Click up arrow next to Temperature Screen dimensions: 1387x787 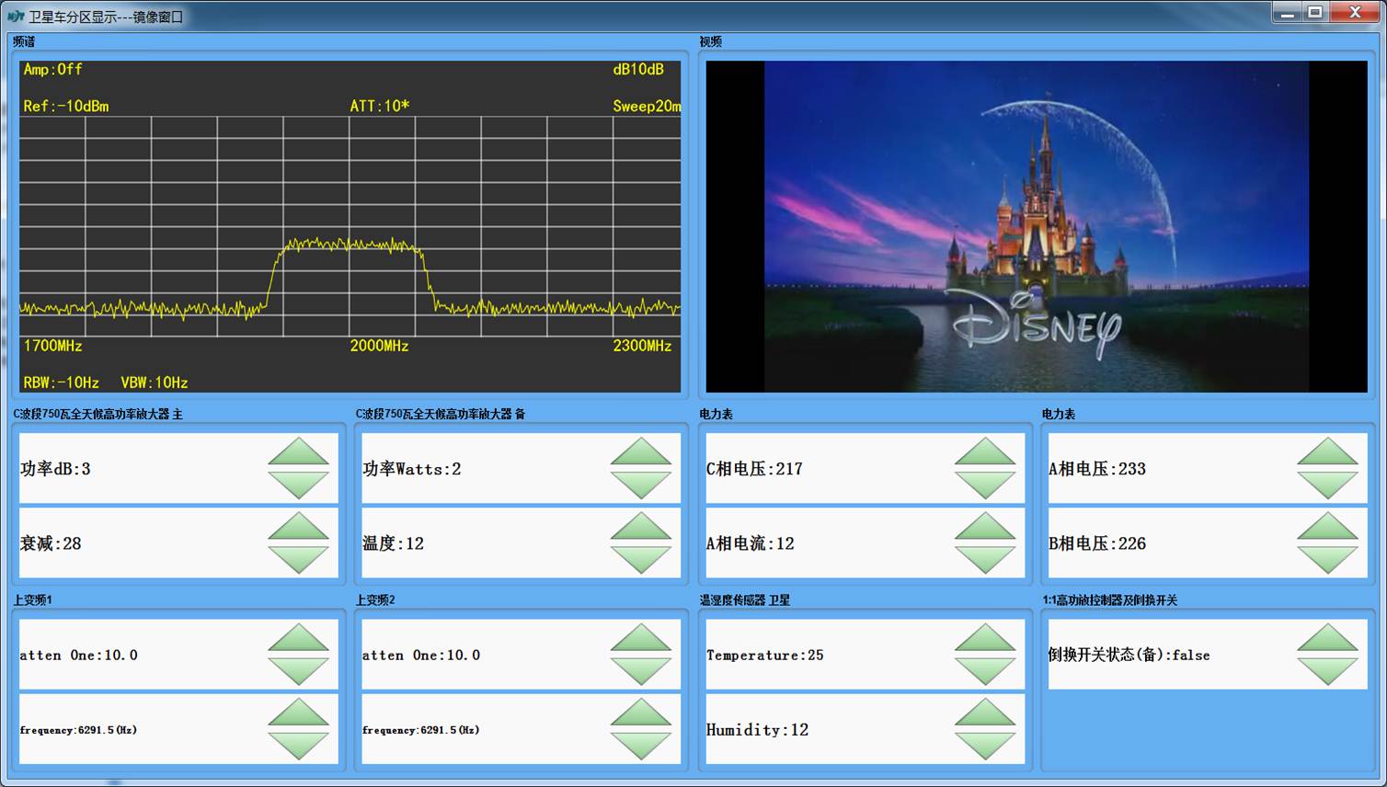(985, 638)
